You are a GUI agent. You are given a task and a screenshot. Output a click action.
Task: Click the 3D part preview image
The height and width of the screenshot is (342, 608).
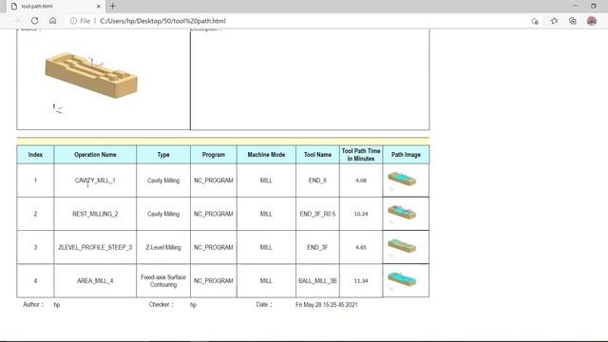point(91,76)
